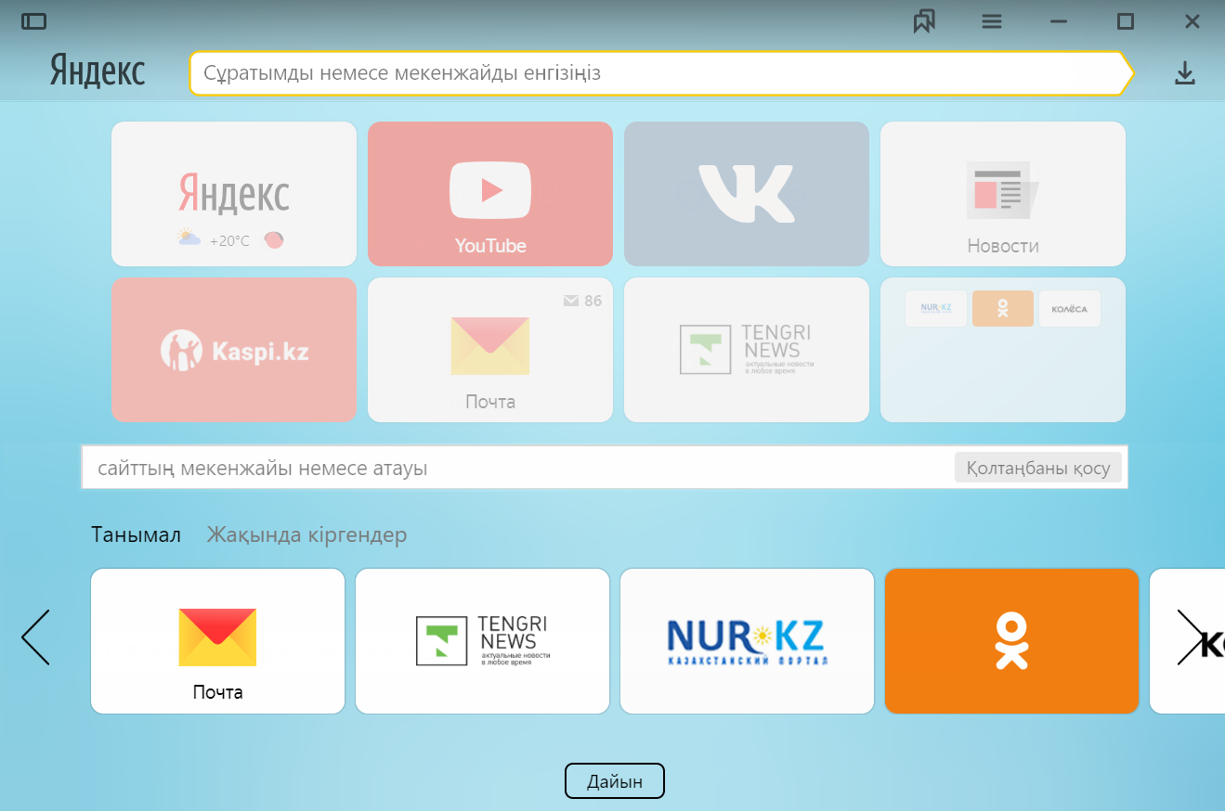Image resolution: width=1225 pixels, height=811 pixels.
Task: Open the VK speed-dial tile
Action: tap(747, 194)
